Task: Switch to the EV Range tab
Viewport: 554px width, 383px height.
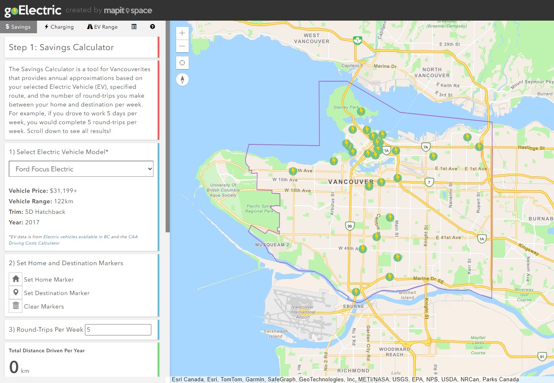Action: 102,27
